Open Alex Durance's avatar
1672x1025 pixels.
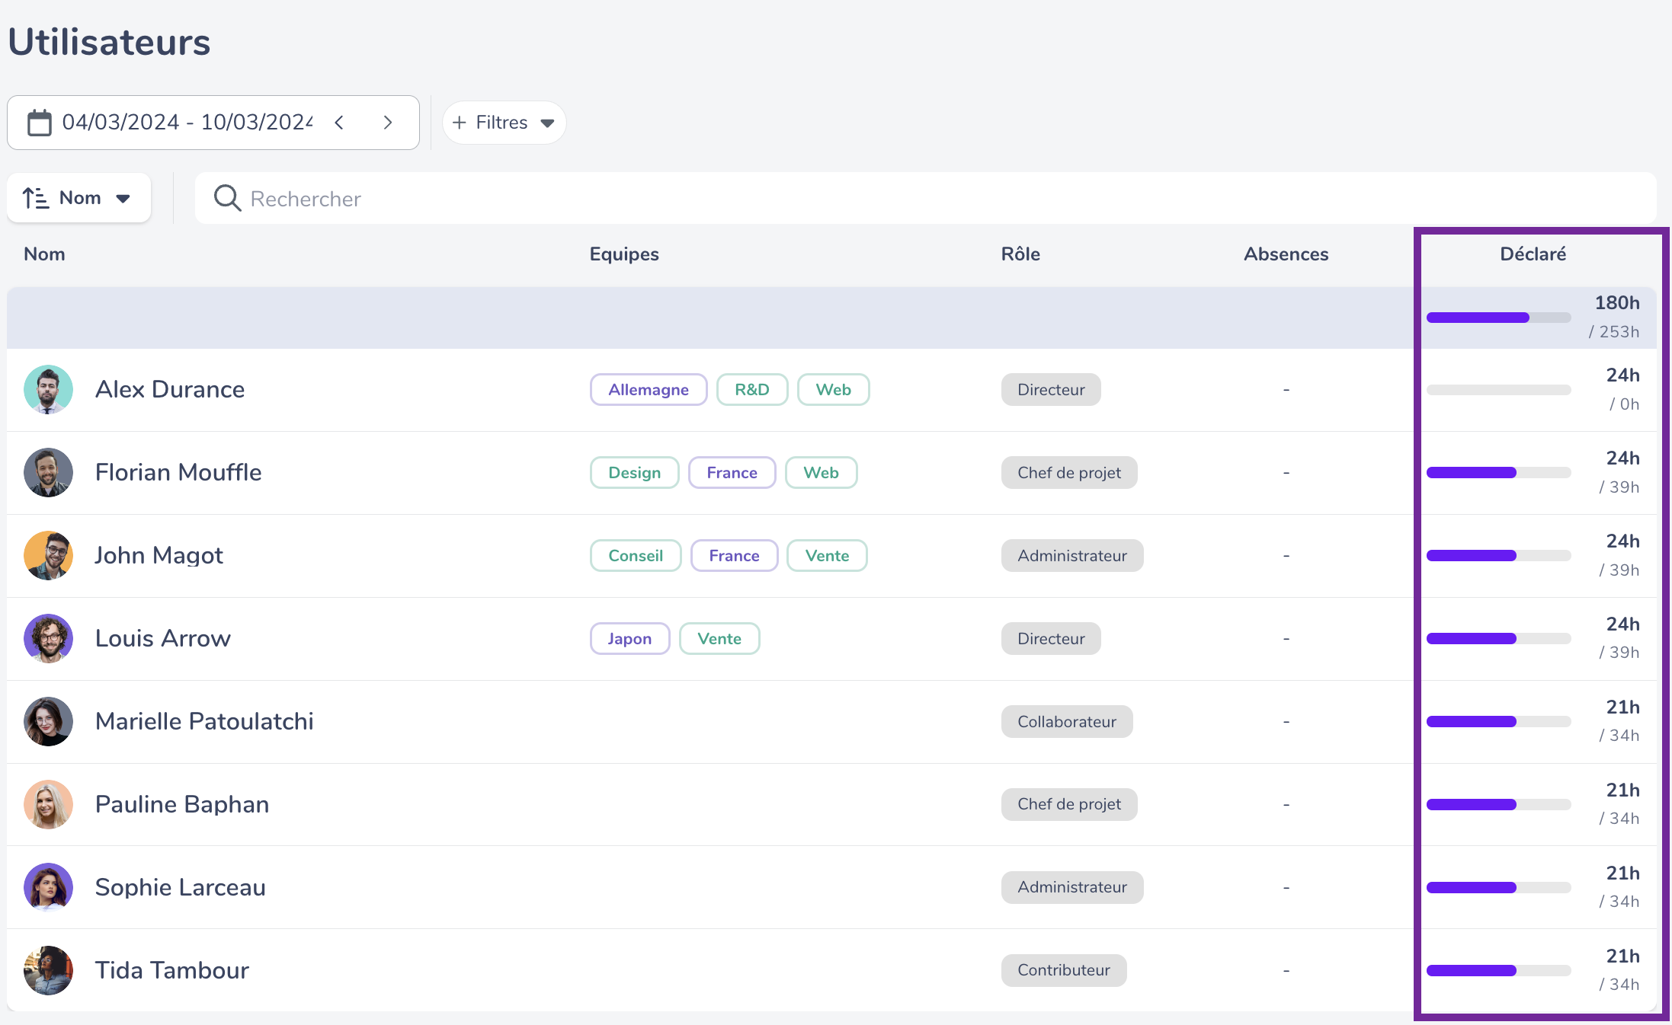click(48, 389)
